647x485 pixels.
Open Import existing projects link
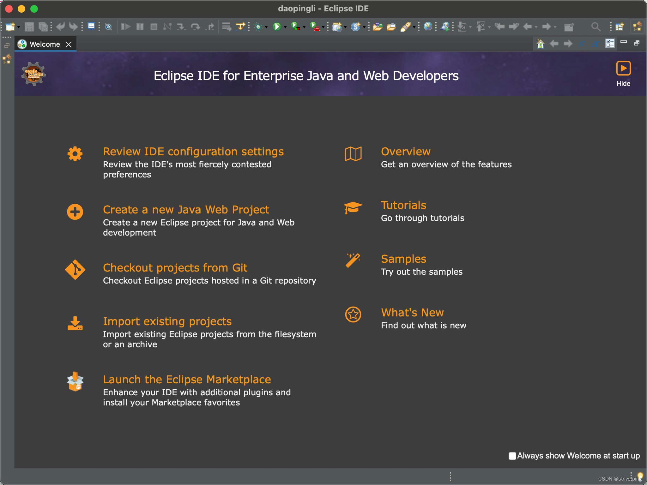167,321
